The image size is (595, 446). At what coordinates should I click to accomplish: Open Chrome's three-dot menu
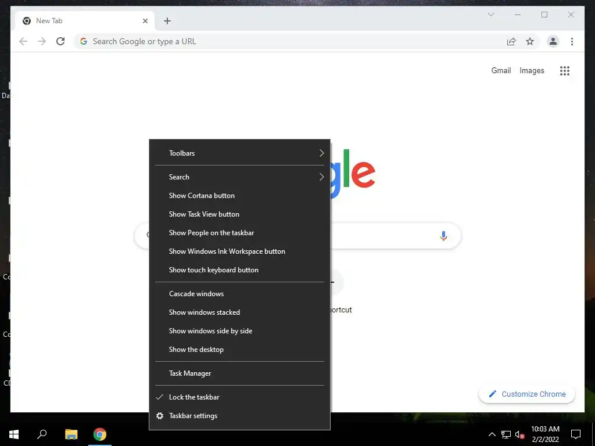tap(572, 41)
